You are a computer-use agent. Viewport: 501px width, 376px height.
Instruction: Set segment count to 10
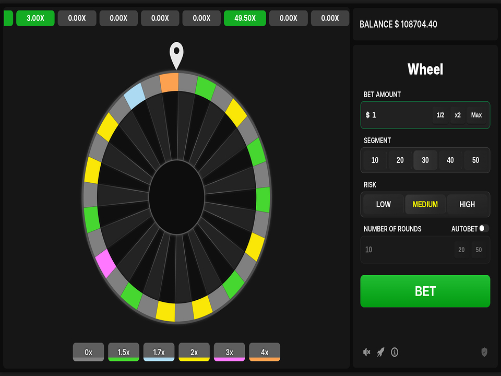(375, 160)
